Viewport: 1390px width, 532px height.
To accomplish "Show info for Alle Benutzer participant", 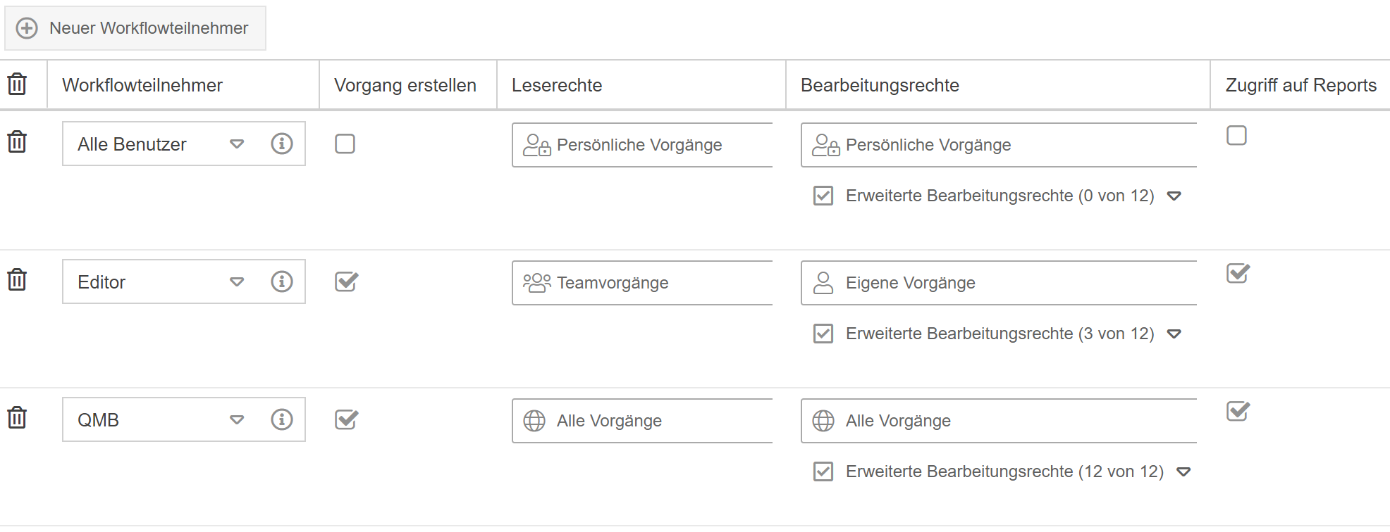I will pos(282,144).
